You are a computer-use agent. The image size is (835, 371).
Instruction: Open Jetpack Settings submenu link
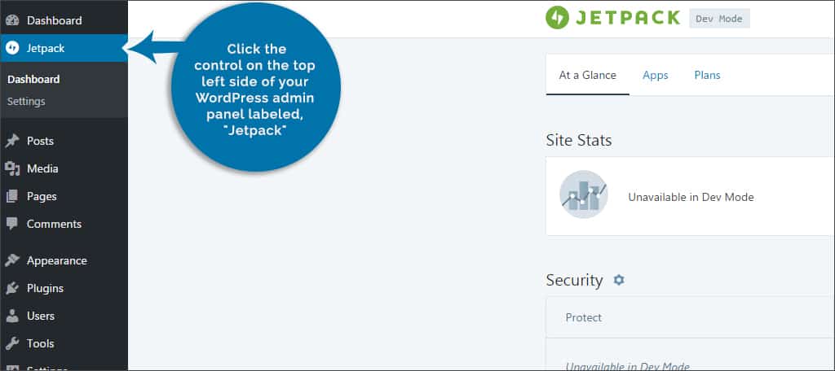(x=26, y=102)
